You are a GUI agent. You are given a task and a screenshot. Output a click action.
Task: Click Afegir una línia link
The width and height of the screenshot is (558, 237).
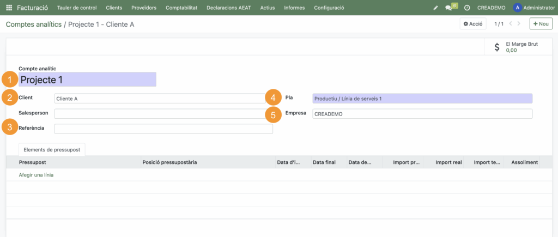click(x=36, y=175)
